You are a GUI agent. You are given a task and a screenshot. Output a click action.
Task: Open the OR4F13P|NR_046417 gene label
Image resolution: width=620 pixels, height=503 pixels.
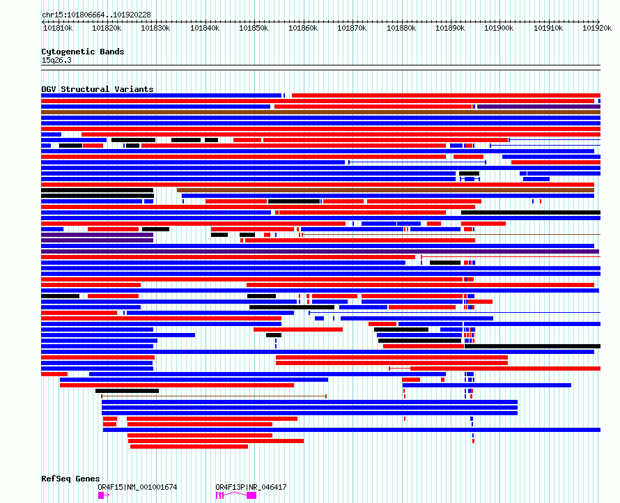(251, 487)
